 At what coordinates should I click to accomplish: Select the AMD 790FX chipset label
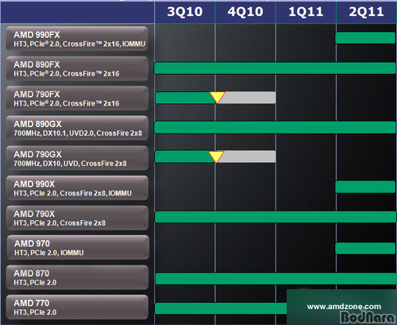77,98
